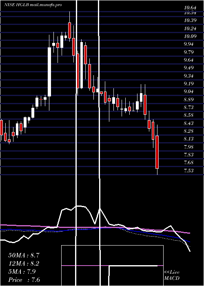Click the 50MA : 8.7 readout
This screenshot has width=204, height=286.
(x=24, y=255)
